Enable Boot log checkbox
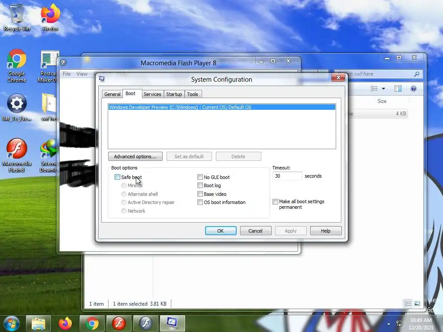 click(200, 185)
